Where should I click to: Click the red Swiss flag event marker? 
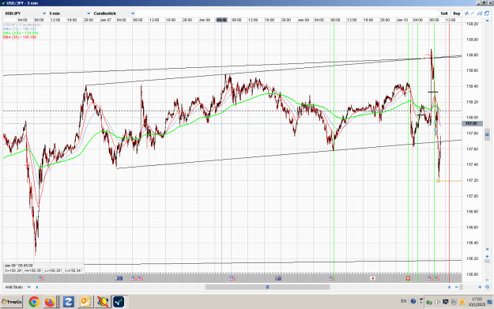point(408,278)
